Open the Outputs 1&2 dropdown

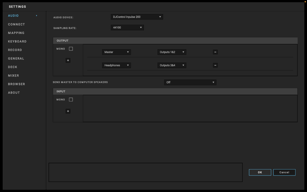coord(172,52)
